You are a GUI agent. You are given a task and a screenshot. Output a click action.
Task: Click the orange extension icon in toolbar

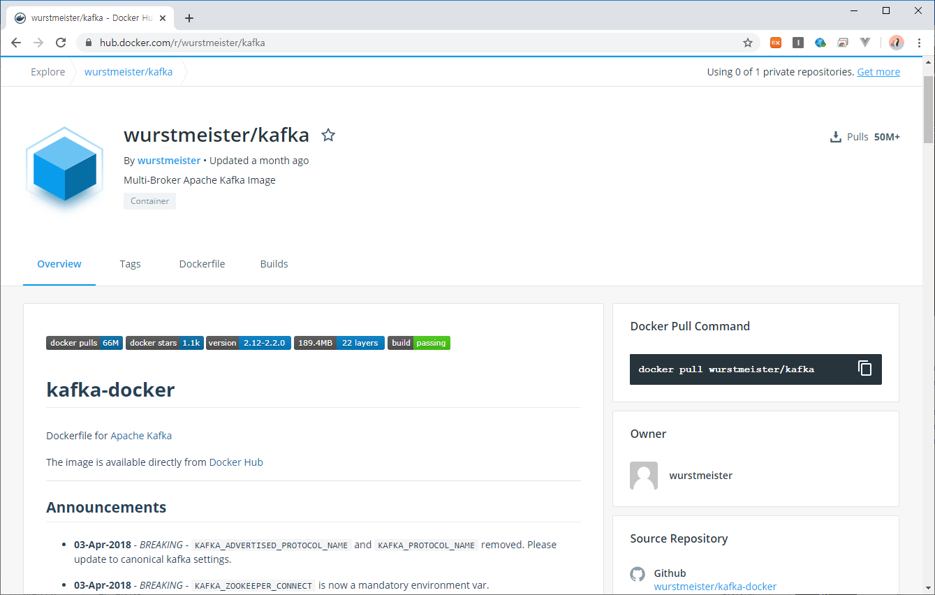(776, 43)
